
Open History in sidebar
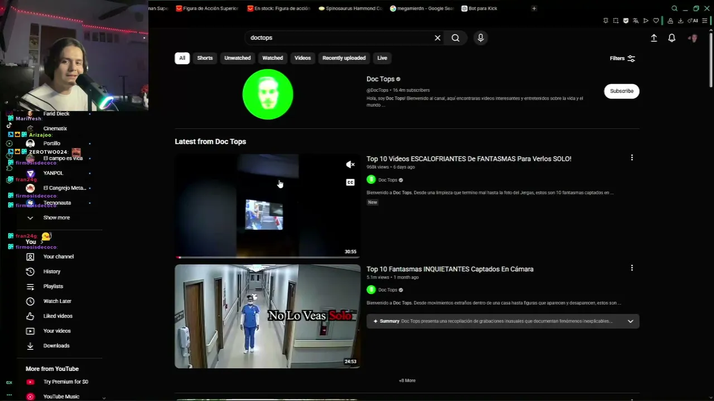pyautogui.click(x=51, y=271)
